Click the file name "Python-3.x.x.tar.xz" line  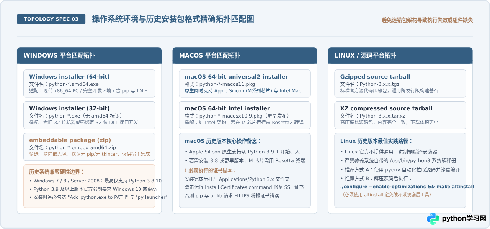[x=373, y=116]
